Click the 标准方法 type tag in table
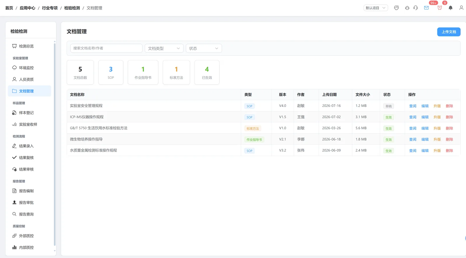 tap(253, 128)
